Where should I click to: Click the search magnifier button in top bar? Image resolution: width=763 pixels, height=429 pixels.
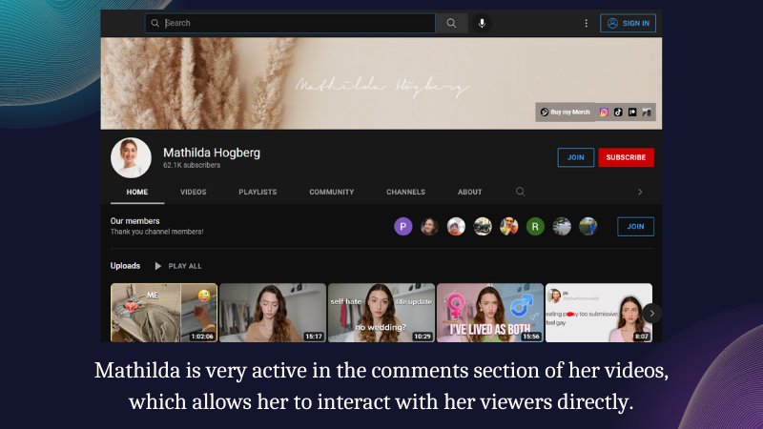(451, 23)
